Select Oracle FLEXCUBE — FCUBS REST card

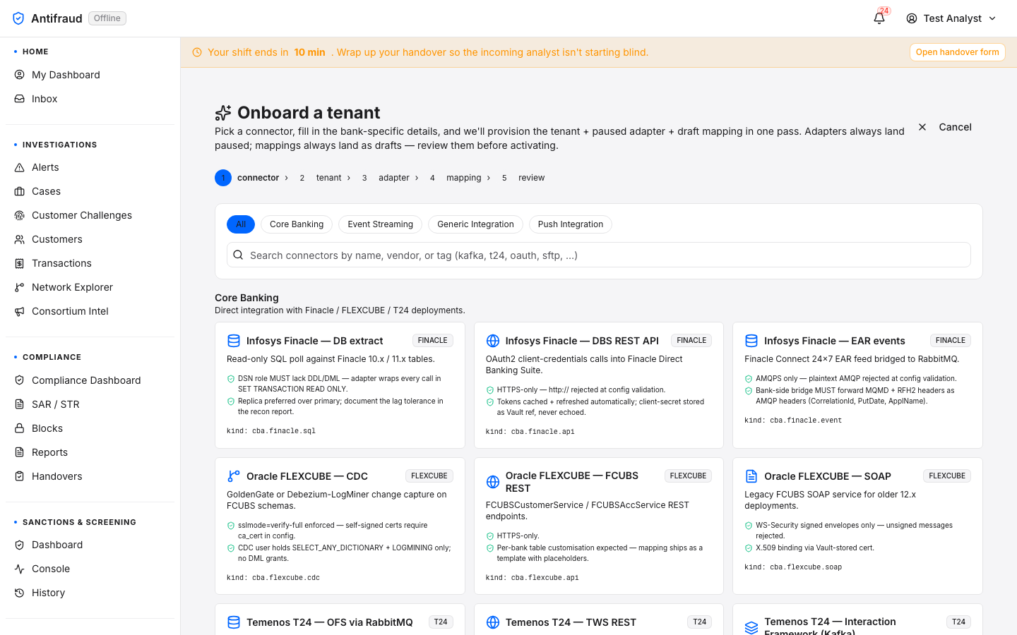tap(599, 526)
